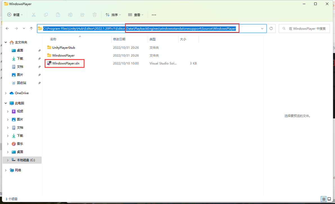Expand the 视频 node under 此电脑
335x204 pixels.
pyautogui.click(x=8, y=111)
